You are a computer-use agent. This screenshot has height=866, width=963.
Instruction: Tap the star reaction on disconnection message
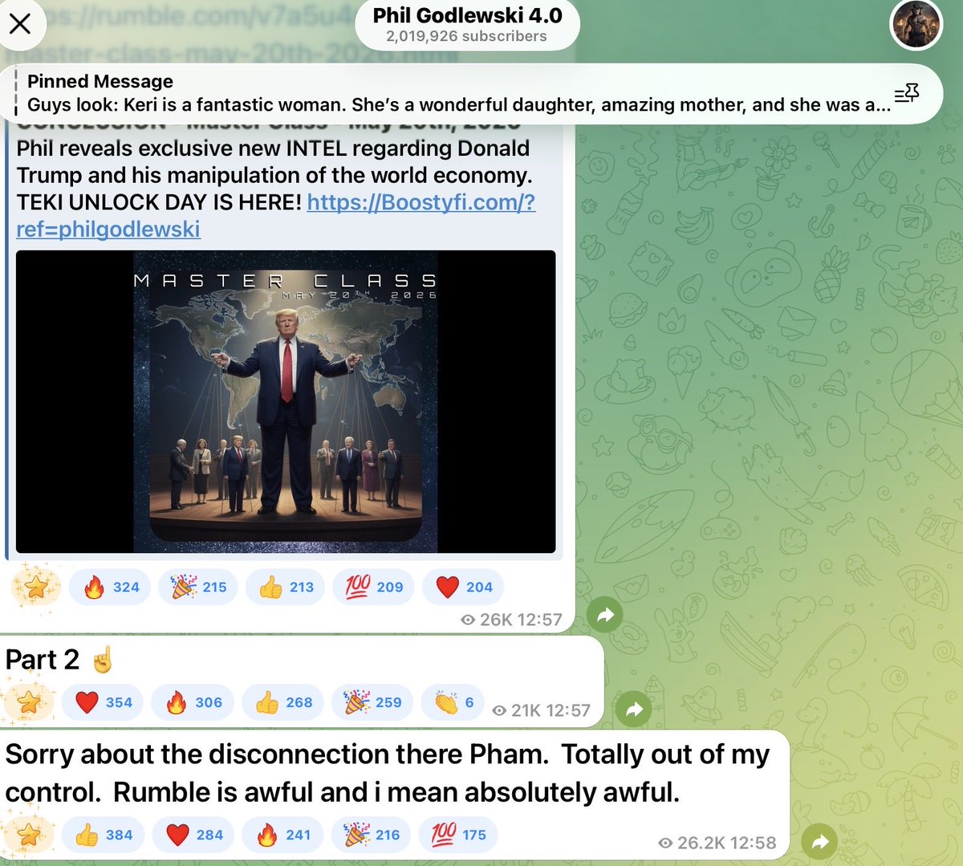pos(29,836)
